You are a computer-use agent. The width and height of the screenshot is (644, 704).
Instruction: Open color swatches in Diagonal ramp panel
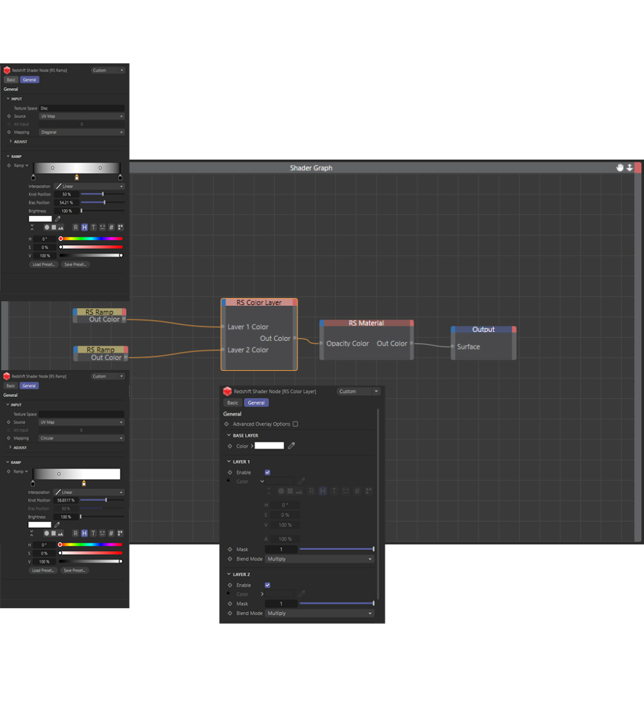click(120, 227)
